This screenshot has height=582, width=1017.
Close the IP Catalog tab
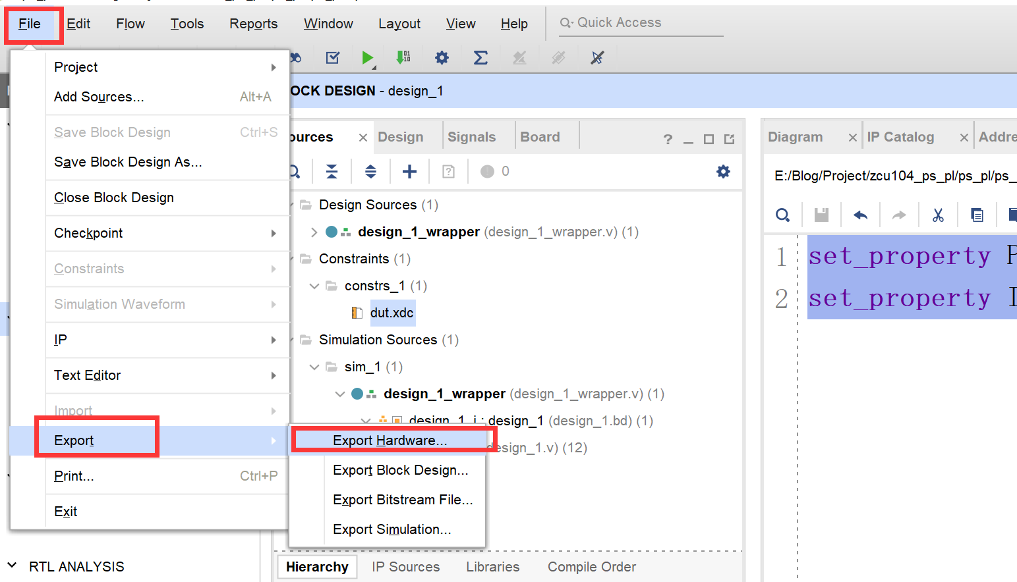(x=964, y=138)
